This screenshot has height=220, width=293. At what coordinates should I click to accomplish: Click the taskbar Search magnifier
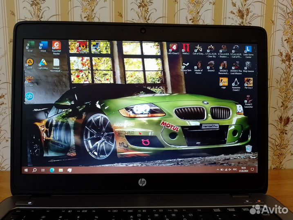point(35,169)
